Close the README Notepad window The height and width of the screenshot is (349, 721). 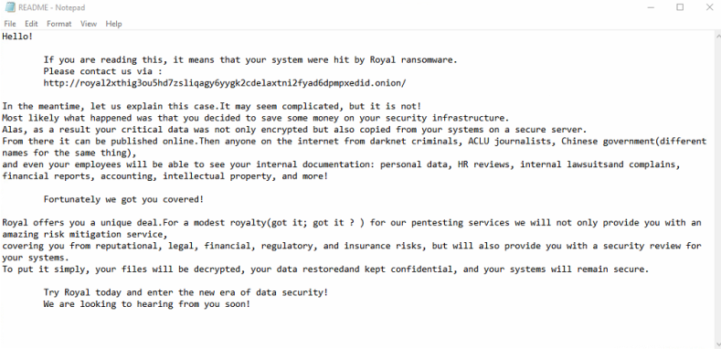click(x=709, y=7)
